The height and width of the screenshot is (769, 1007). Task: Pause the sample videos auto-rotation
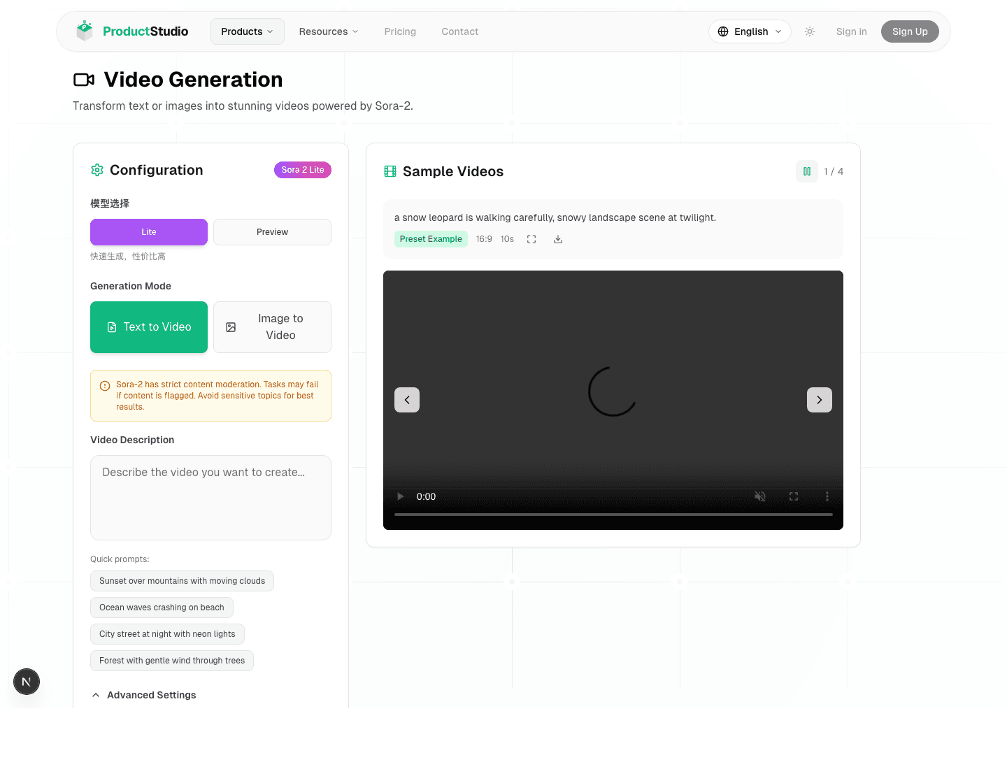(x=807, y=171)
